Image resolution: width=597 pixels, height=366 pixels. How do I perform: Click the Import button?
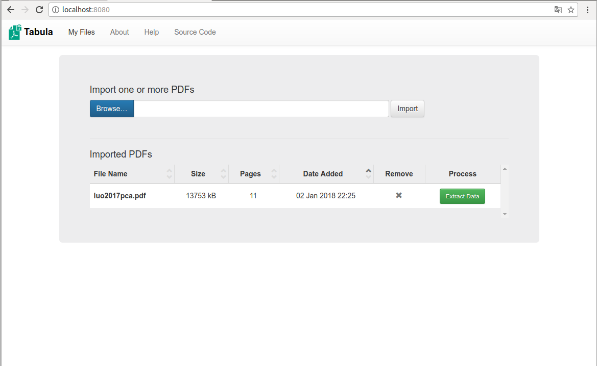408,109
